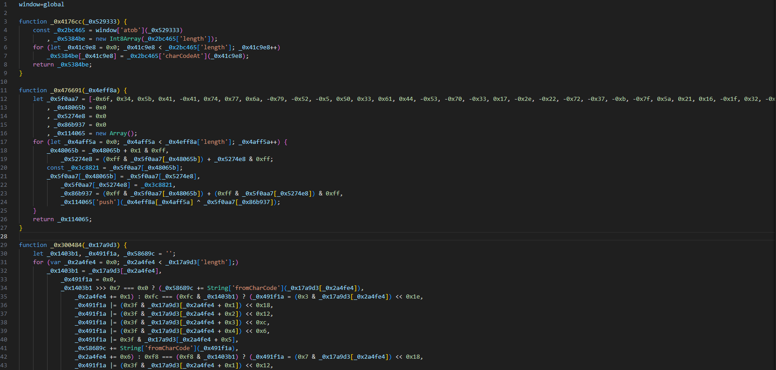Click the 0xfc literal at start of line 35
The height and width of the screenshot is (370, 776).
(x=151, y=297)
